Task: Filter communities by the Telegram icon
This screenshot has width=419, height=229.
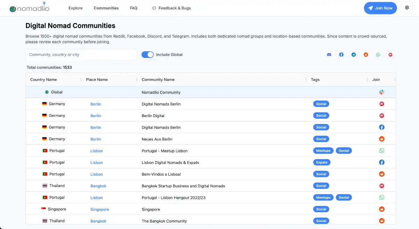Action: pos(354,55)
